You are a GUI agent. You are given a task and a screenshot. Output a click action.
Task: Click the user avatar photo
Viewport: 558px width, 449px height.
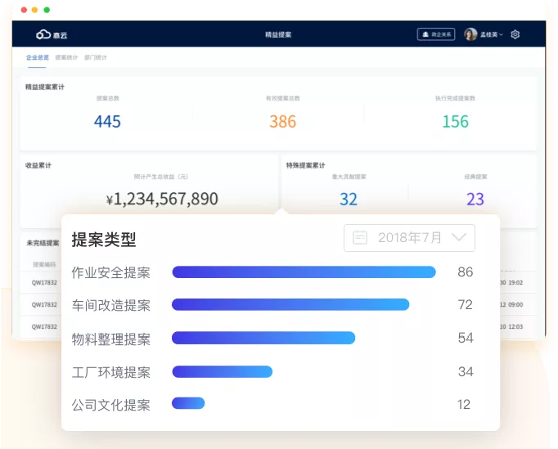tap(470, 34)
